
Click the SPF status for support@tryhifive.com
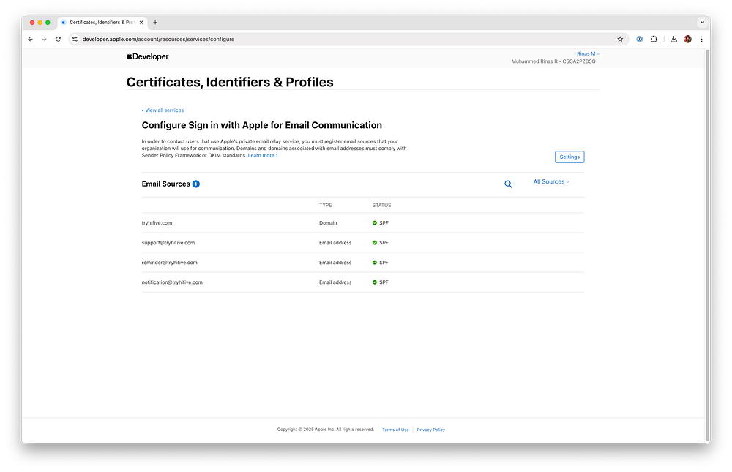(381, 243)
